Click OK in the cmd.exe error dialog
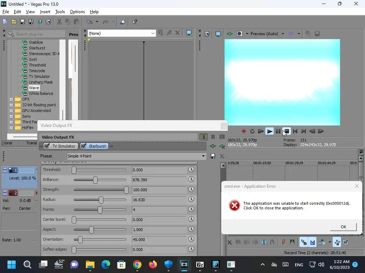The image size is (365, 273). (x=343, y=227)
